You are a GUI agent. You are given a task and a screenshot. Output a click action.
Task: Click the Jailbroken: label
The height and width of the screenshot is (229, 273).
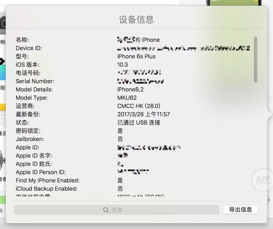pos(30,139)
